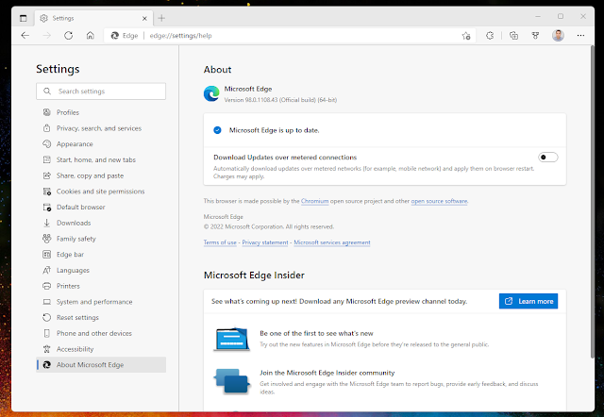Image resolution: width=604 pixels, height=417 pixels.
Task: Open the profile avatar menu
Action: click(x=558, y=36)
